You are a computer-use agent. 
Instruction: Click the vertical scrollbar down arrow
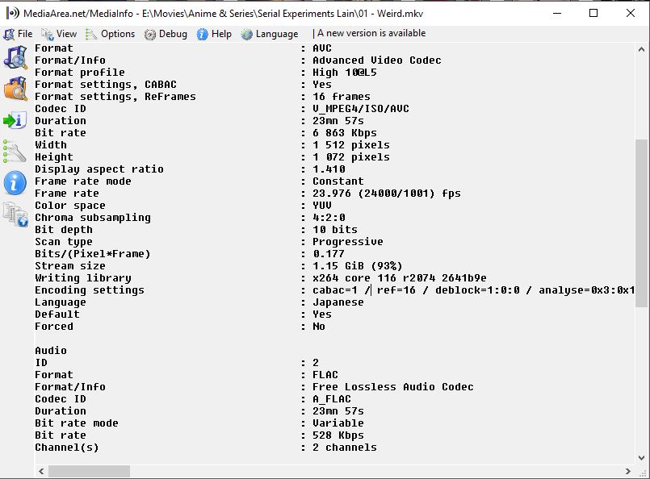click(x=641, y=457)
